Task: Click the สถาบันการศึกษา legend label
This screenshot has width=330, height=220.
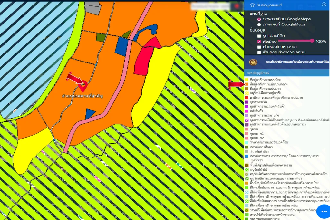Action: [x=261, y=147]
